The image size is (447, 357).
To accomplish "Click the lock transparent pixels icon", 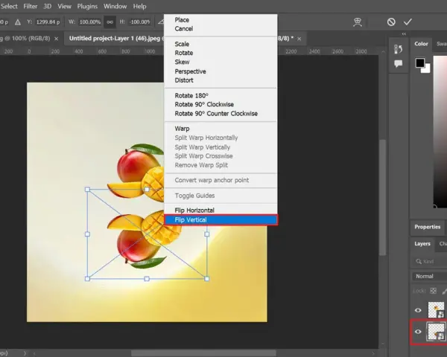I will pos(434,291).
